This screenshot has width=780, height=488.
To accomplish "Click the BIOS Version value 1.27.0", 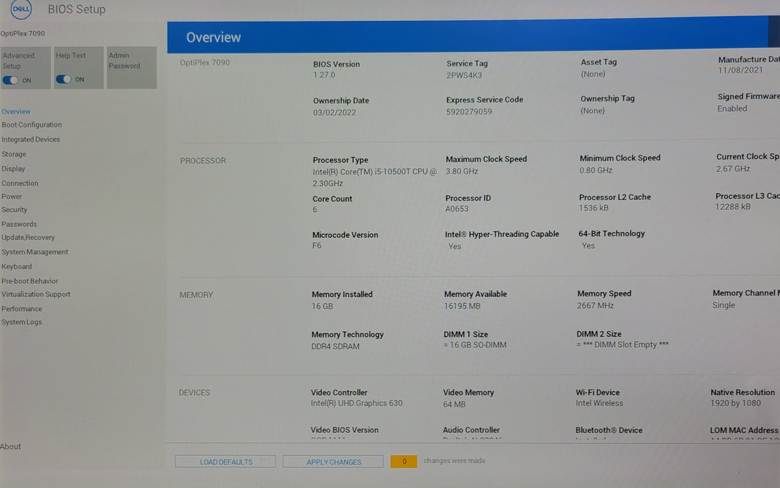I will point(324,75).
